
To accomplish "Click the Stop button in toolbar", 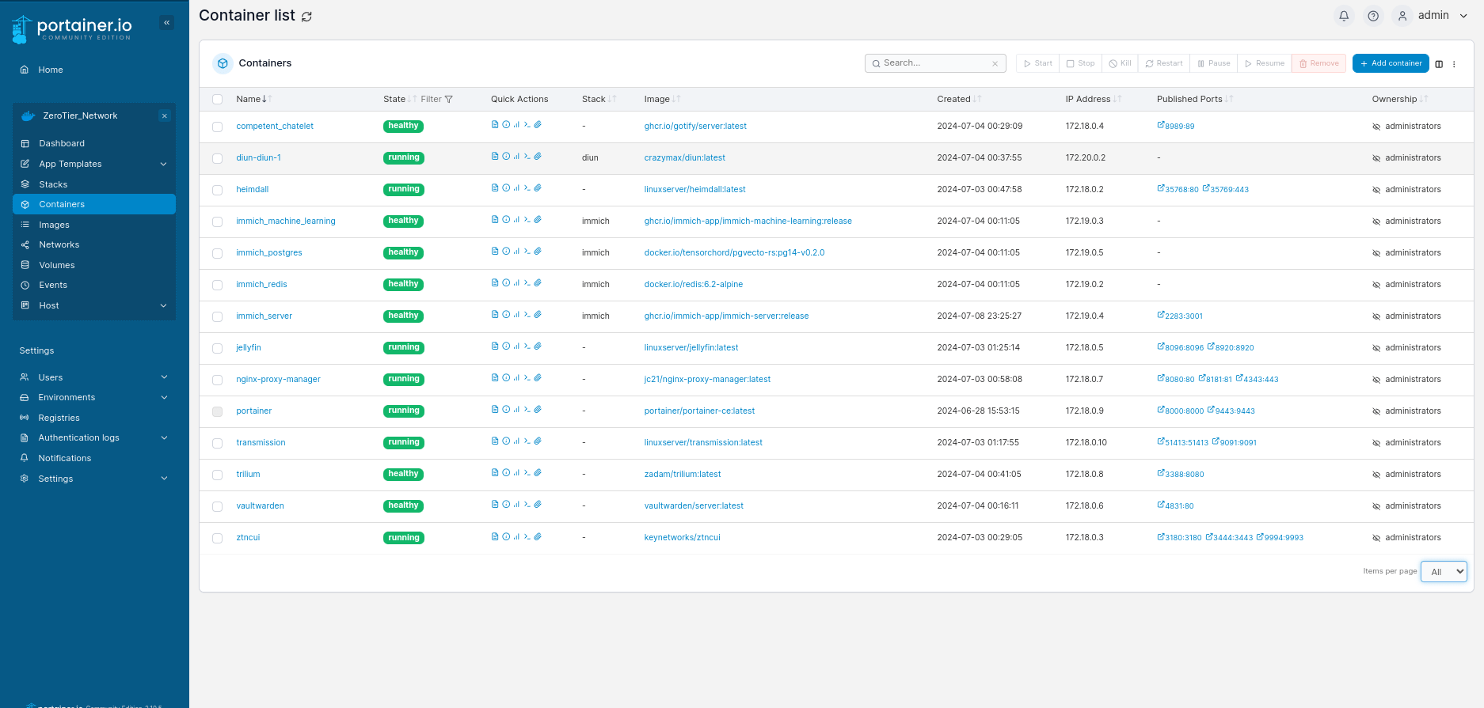I will coord(1081,63).
